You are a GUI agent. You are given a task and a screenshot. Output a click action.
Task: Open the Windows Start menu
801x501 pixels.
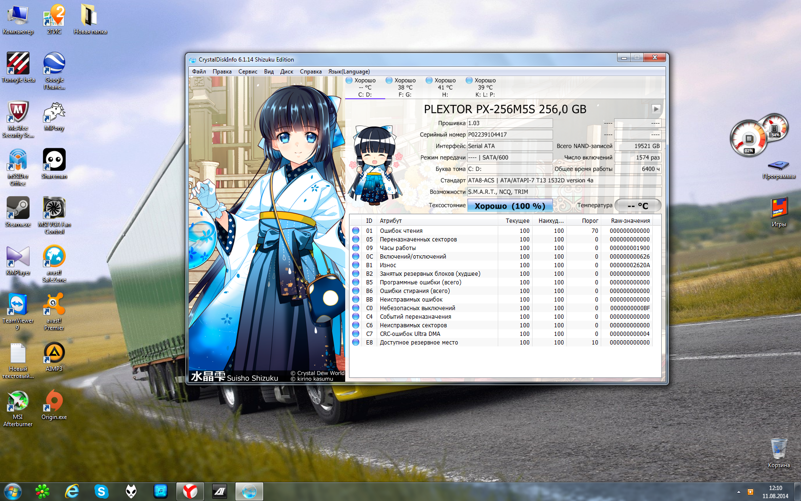13,491
